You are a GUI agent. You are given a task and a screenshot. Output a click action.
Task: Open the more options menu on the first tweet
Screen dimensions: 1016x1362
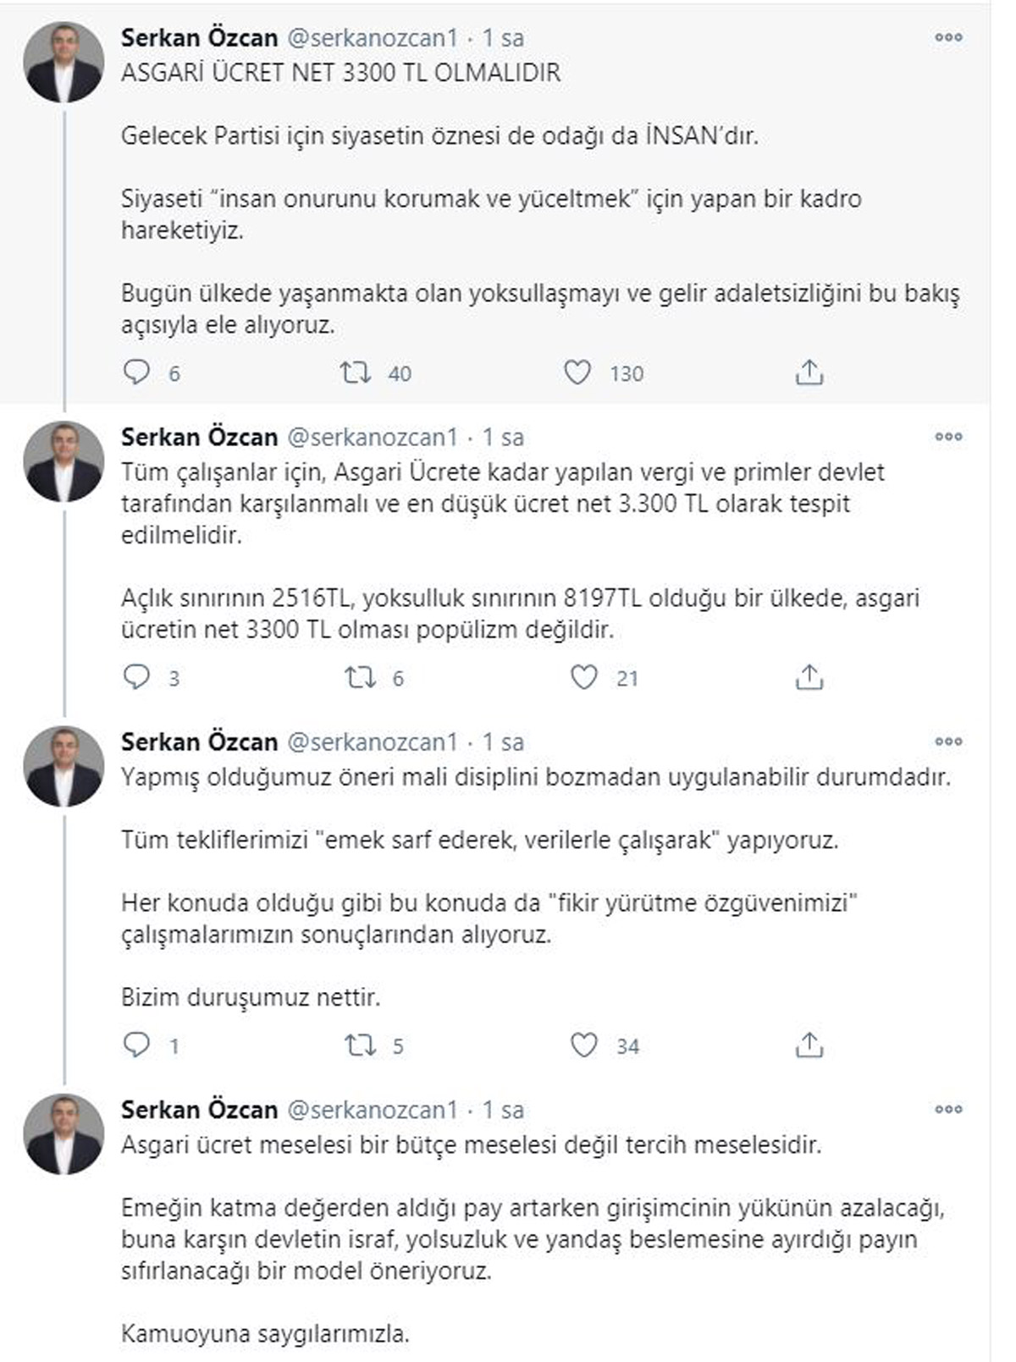click(x=949, y=36)
